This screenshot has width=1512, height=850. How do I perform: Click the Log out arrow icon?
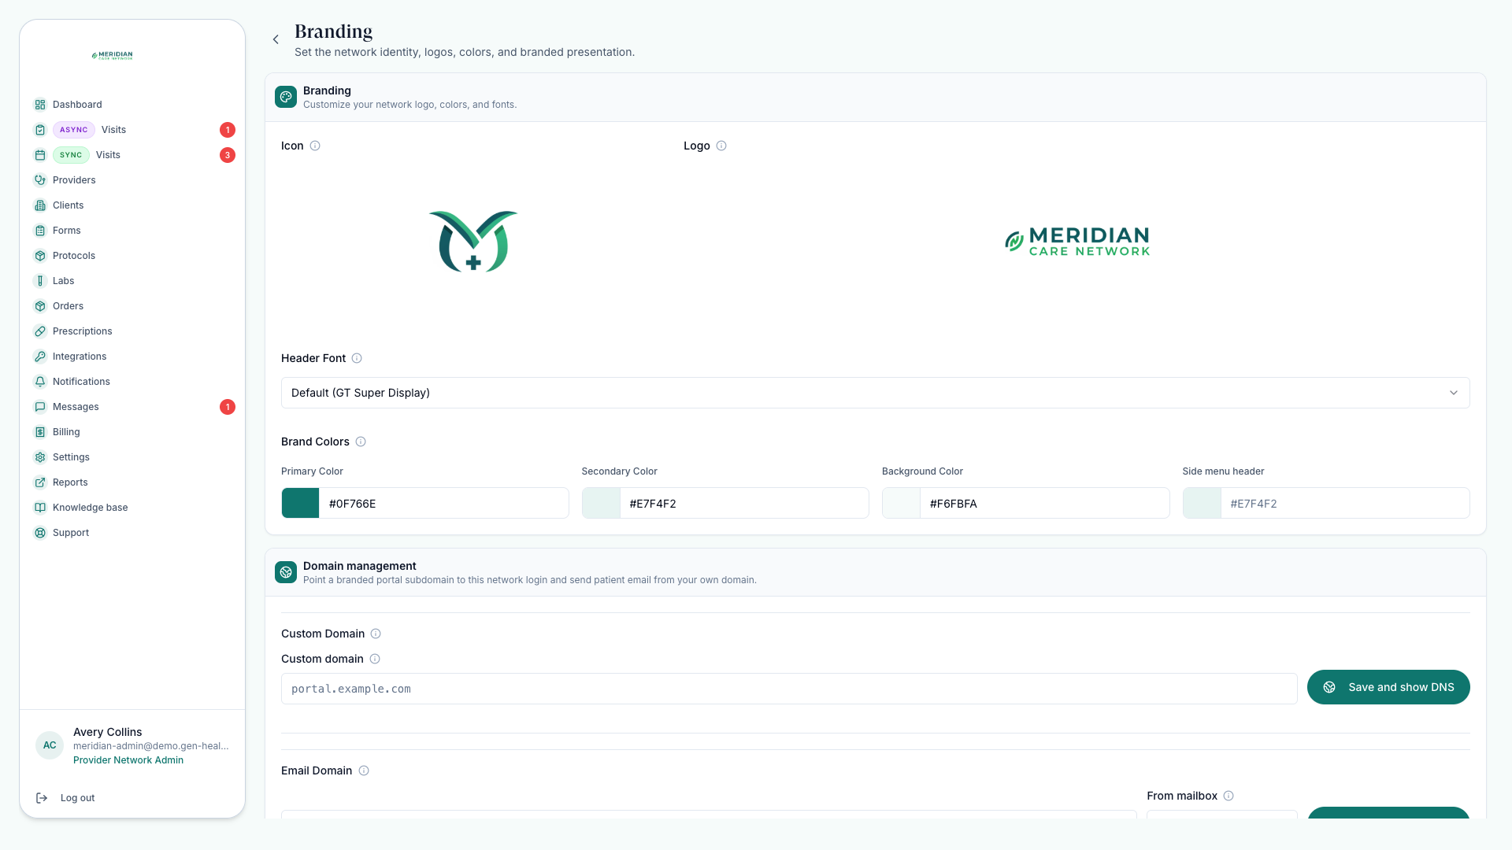pyautogui.click(x=42, y=798)
